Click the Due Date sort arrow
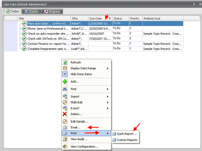 (x=110, y=19)
